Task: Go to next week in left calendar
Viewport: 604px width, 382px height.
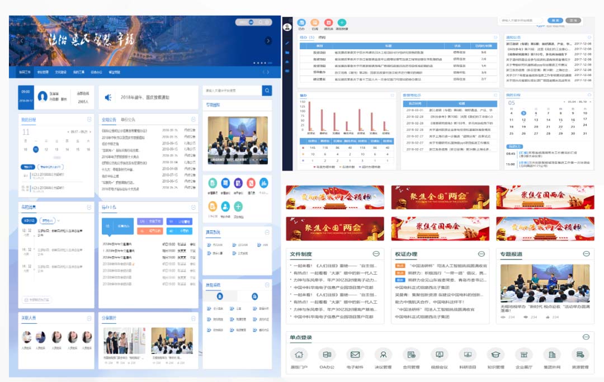Action: pyautogui.click(x=89, y=131)
